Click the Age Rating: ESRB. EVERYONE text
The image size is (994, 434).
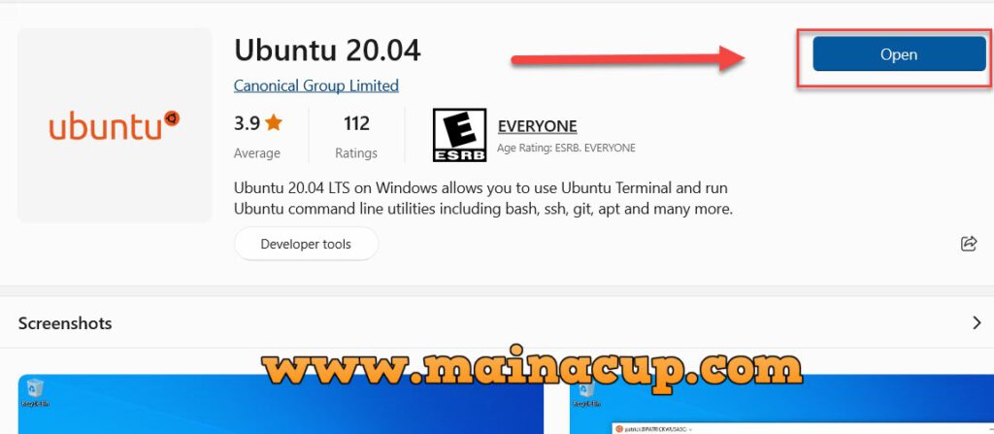(x=566, y=148)
